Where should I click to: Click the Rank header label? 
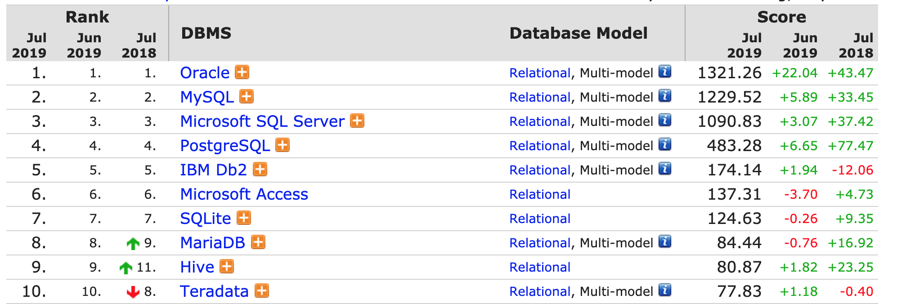click(x=87, y=17)
